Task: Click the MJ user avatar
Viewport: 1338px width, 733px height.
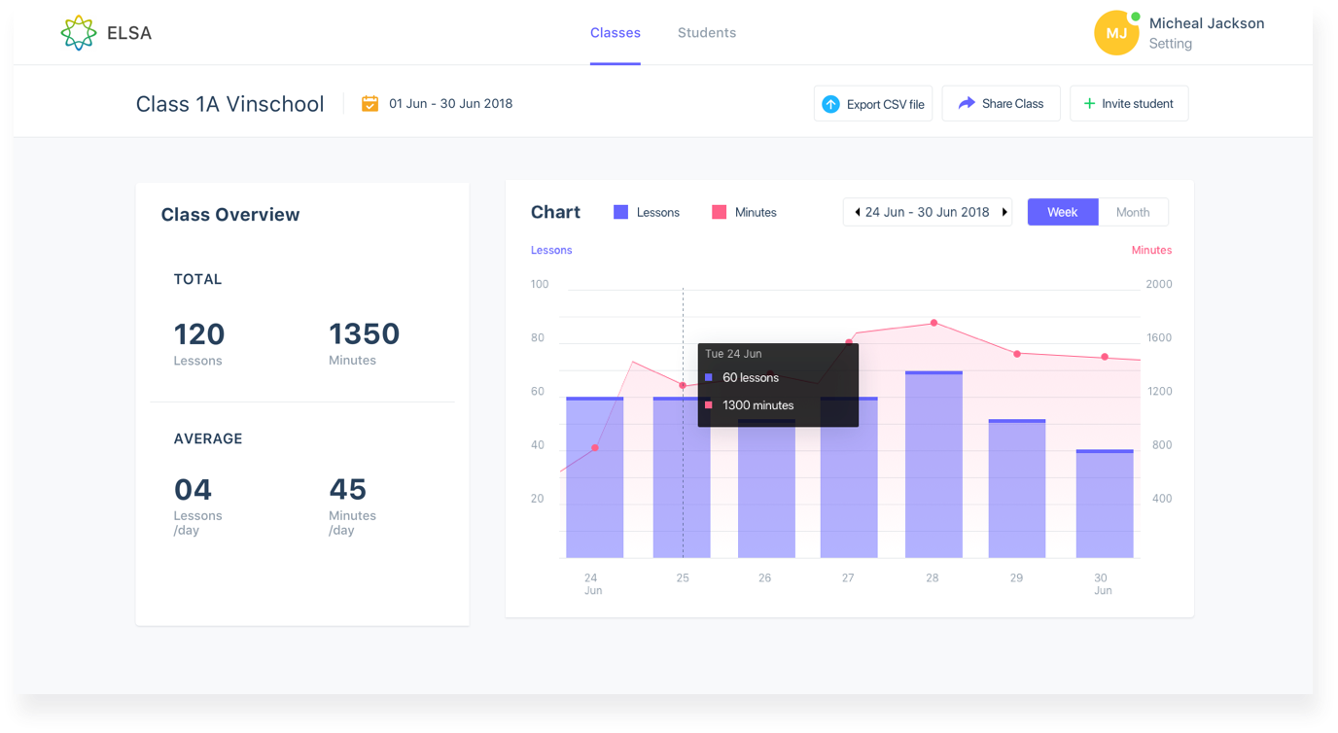Action: coord(1116,34)
